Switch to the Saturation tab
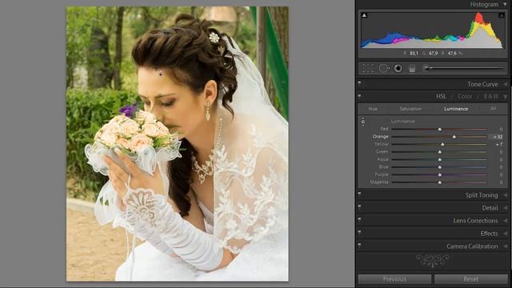The width and height of the screenshot is (512, 288). 410,109
